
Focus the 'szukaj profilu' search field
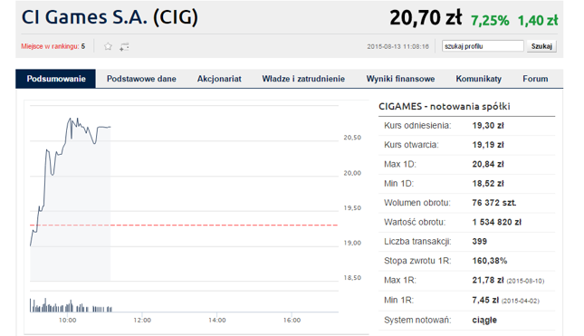click(483, 46)
